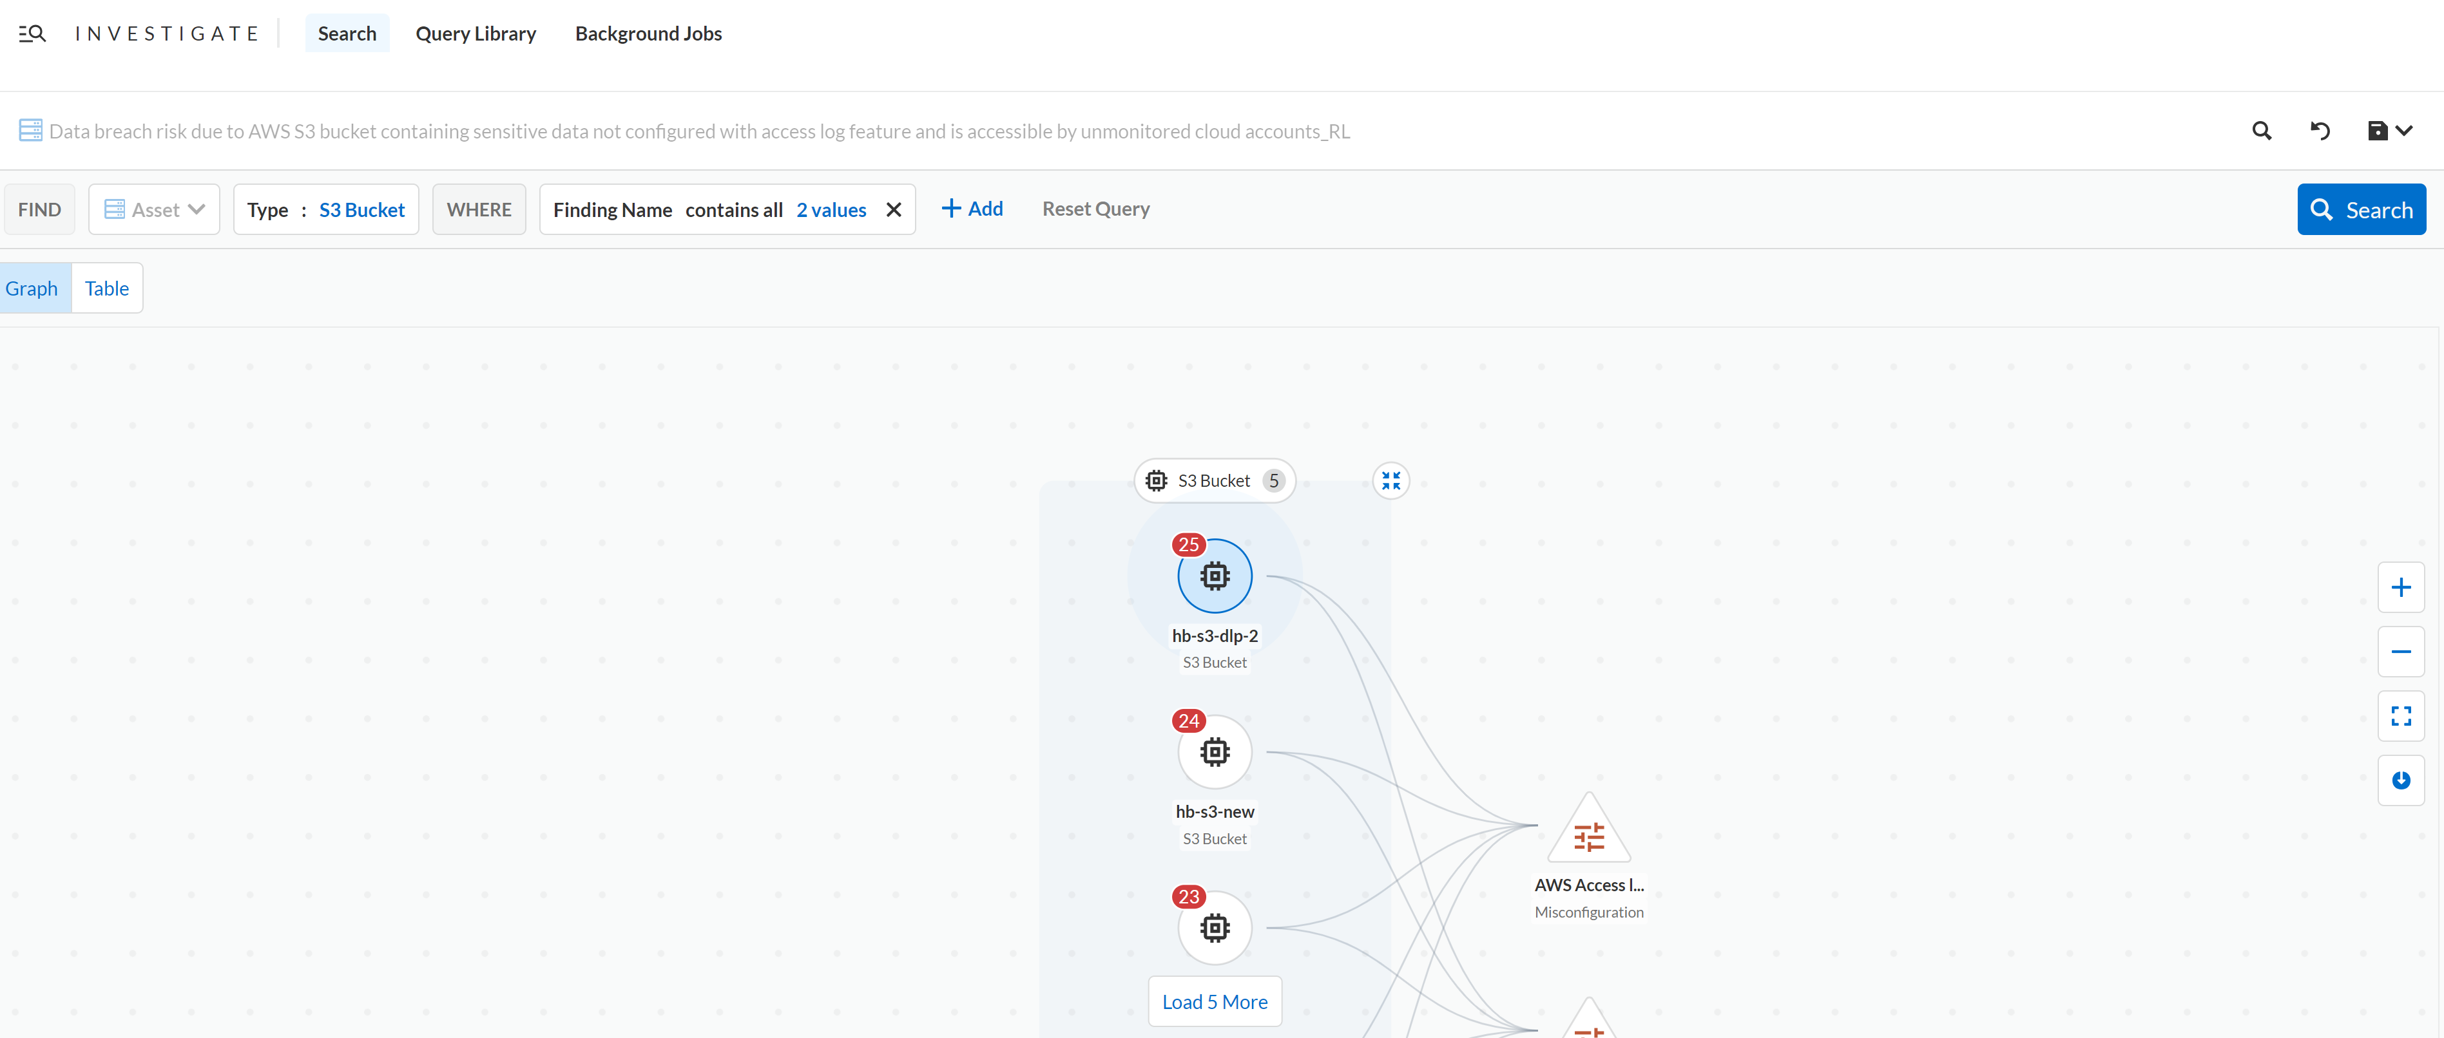
Task: Remove the Finding Name filter
Action: pos(893,209)
